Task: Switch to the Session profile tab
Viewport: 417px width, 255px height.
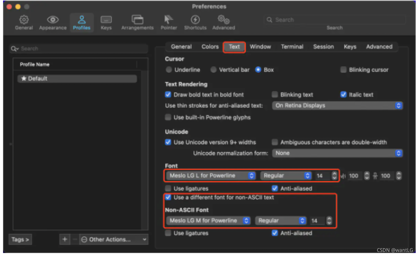Action: click(323, 47)
